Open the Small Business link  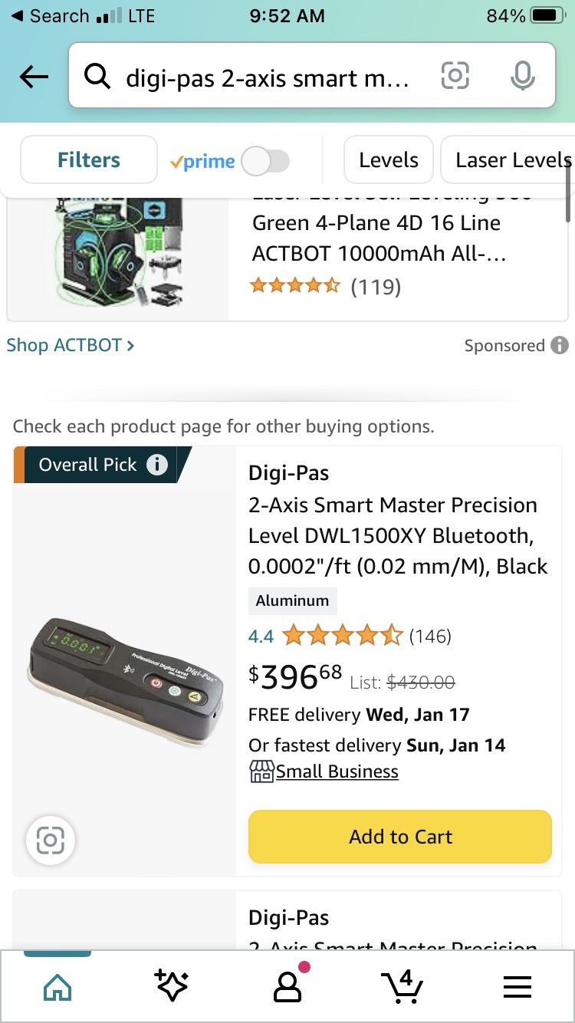(x=337, y=771)
